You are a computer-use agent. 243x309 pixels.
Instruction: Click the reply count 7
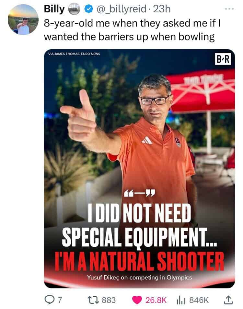coord(60,300)
